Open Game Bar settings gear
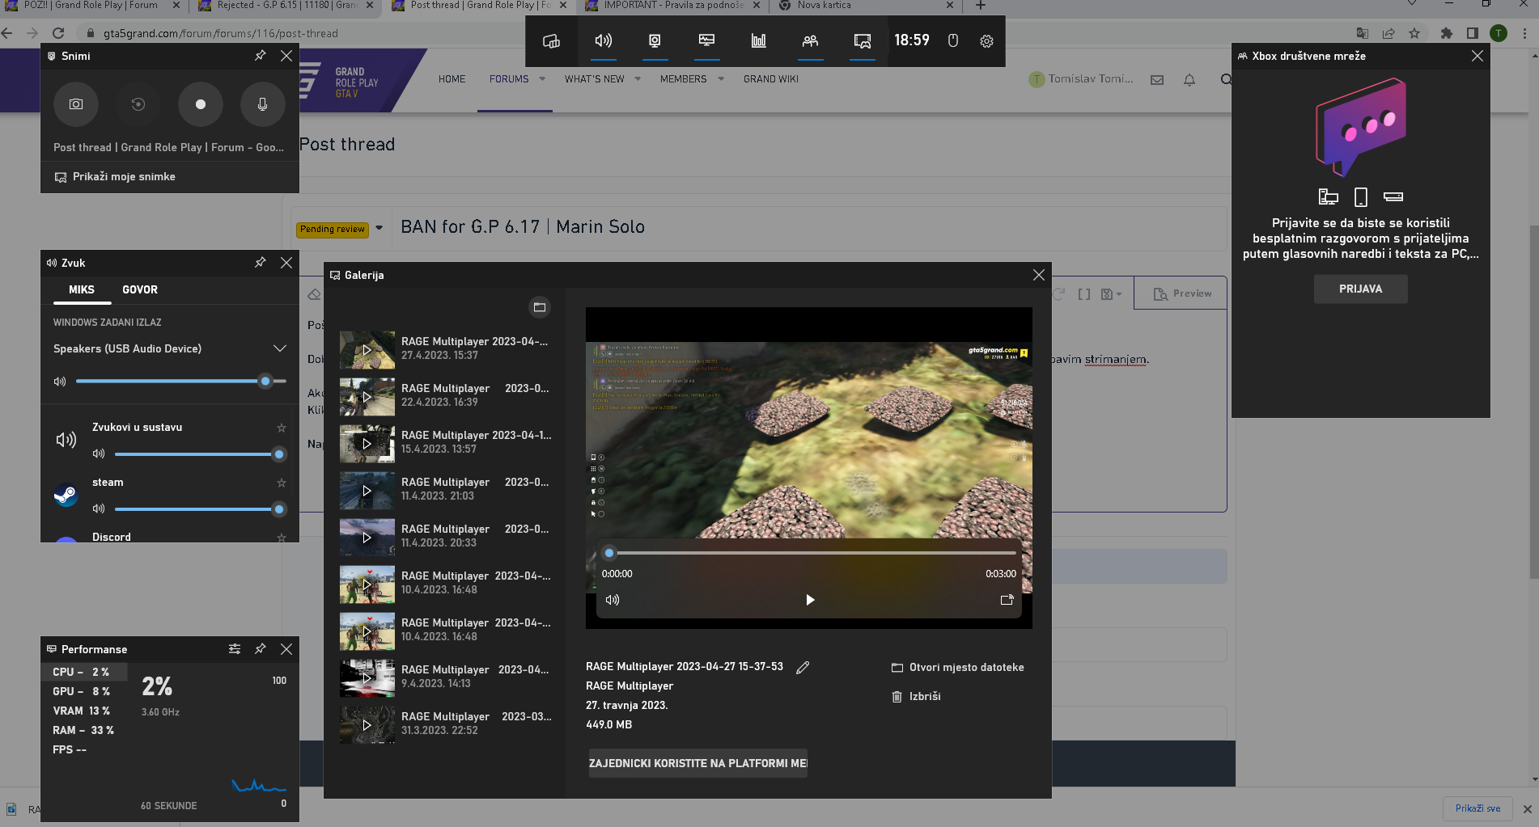Screen dimensions: 1539x827 [x=986, y=41]
